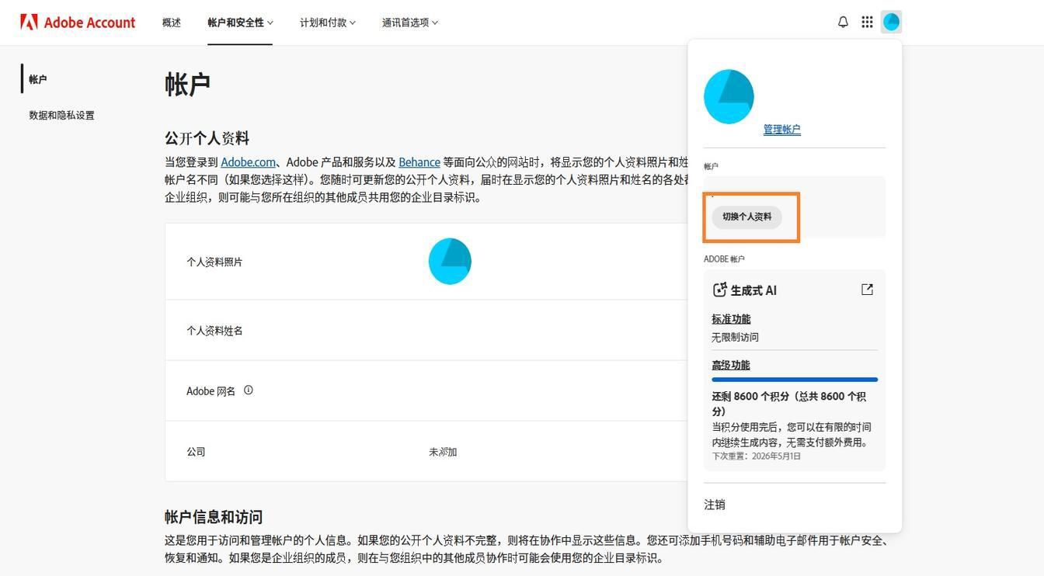The width and height of the screenshot is (1044, 576).
Task: Open generative AI external link icon
Action: 867,290
